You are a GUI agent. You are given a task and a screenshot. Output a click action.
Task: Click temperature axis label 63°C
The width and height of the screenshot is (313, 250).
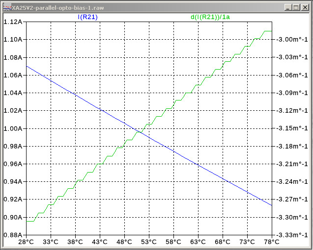point(198,242)
